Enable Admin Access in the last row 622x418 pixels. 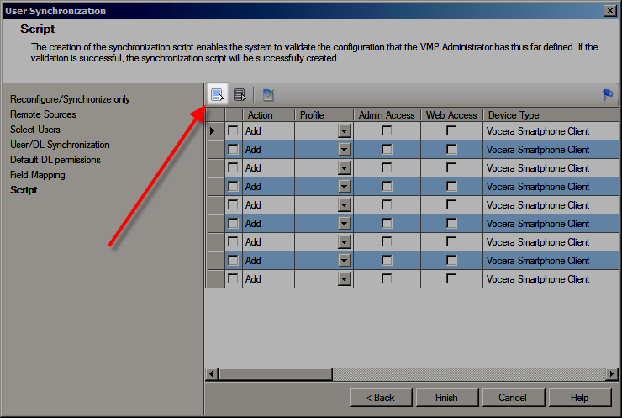(x=387, y=278)
